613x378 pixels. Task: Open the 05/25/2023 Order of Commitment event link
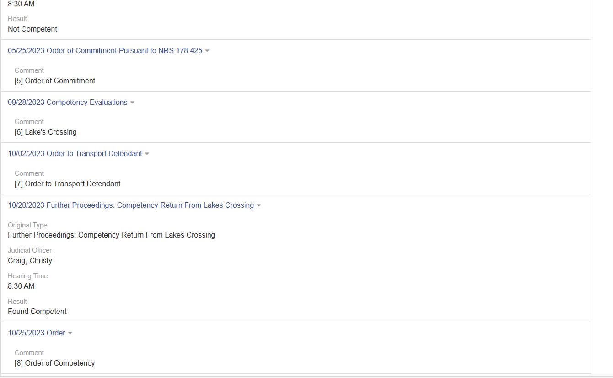[x=105, y=51]
